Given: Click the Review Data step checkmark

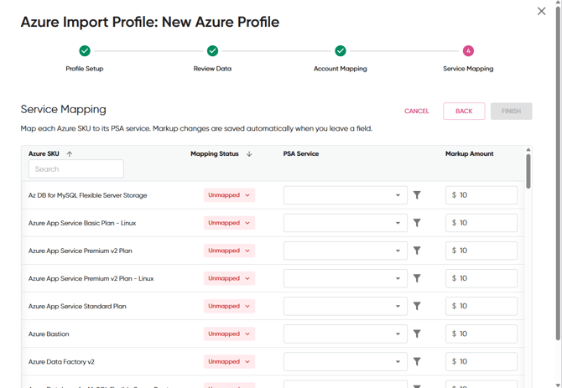Looking at the screenshot, I should coord(212,51).
